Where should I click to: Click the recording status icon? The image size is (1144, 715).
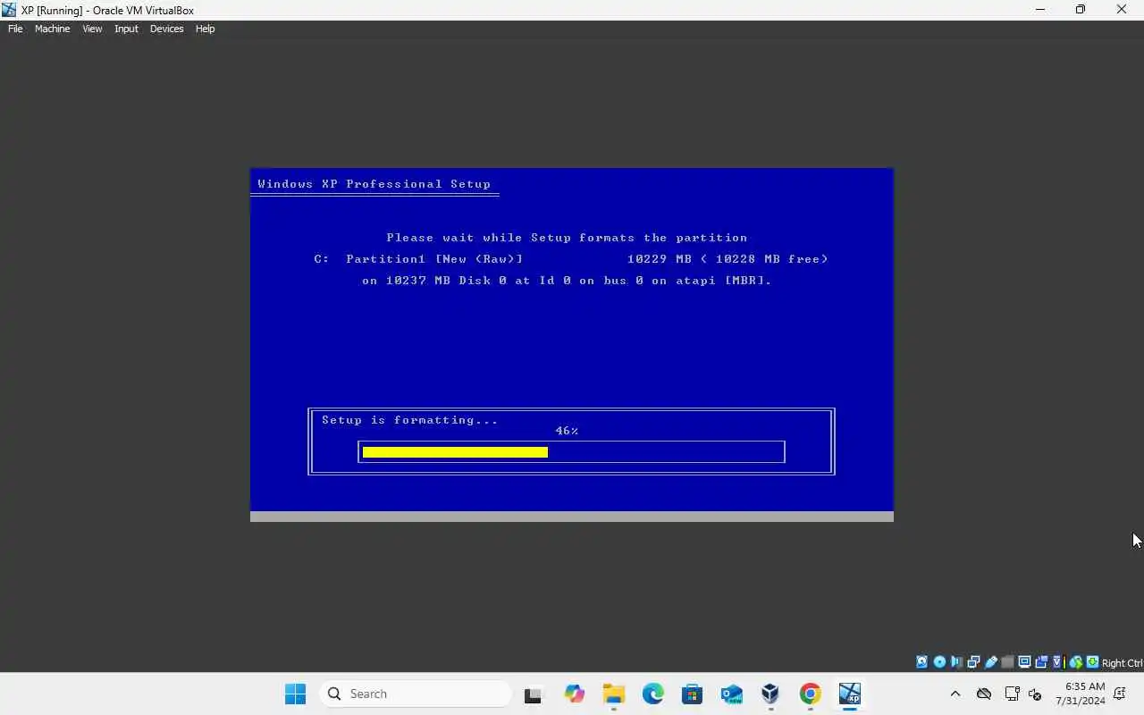[1041, 662]
